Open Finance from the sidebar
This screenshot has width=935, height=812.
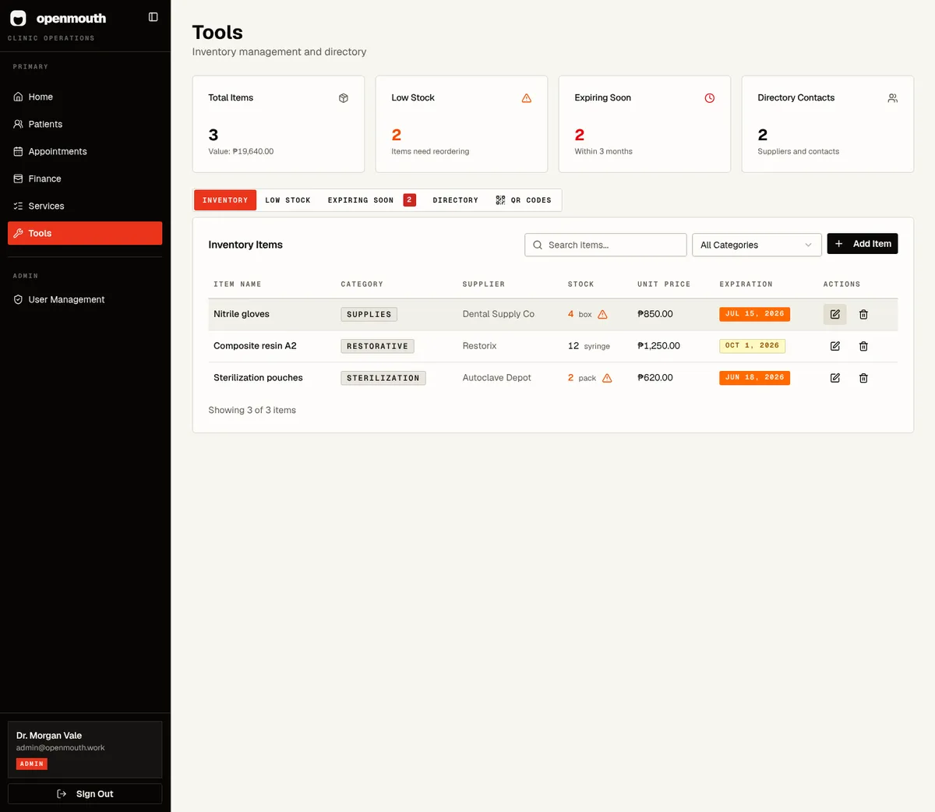85,178
